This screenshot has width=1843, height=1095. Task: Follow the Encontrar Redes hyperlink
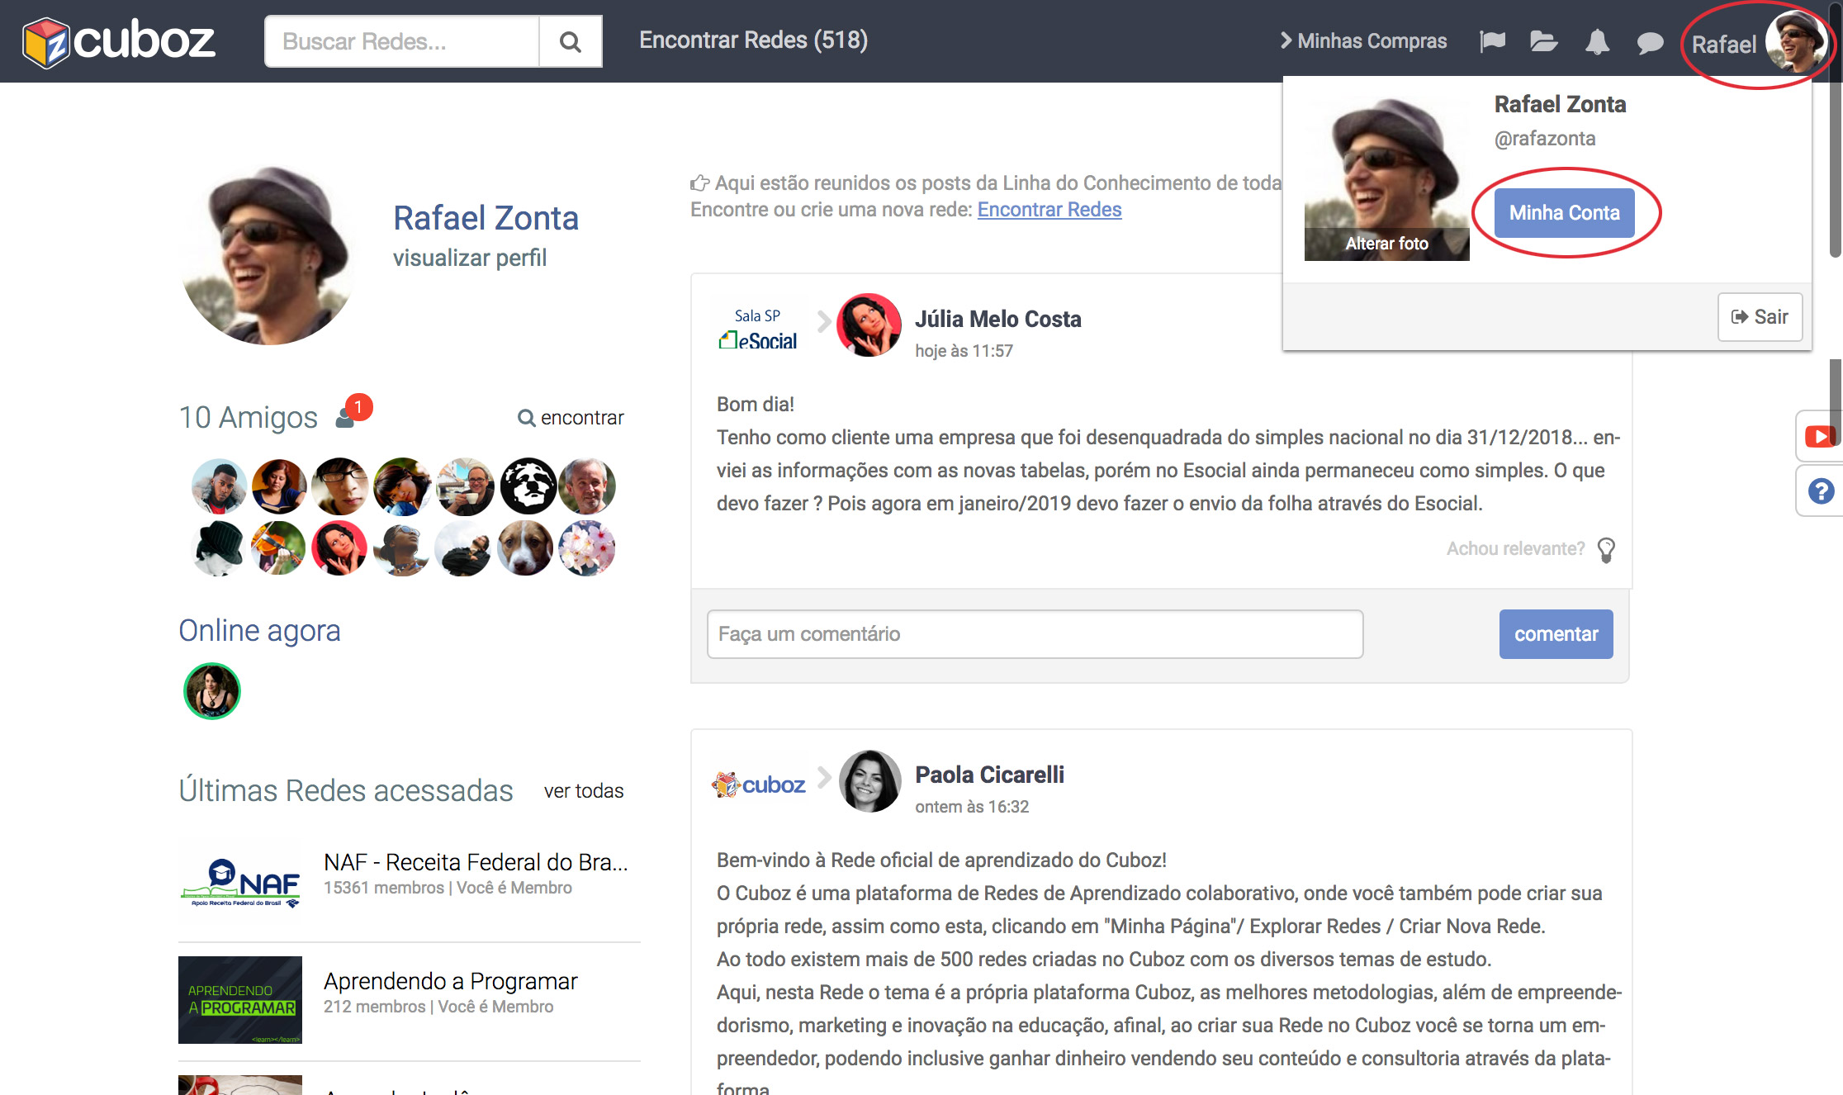1049,210
